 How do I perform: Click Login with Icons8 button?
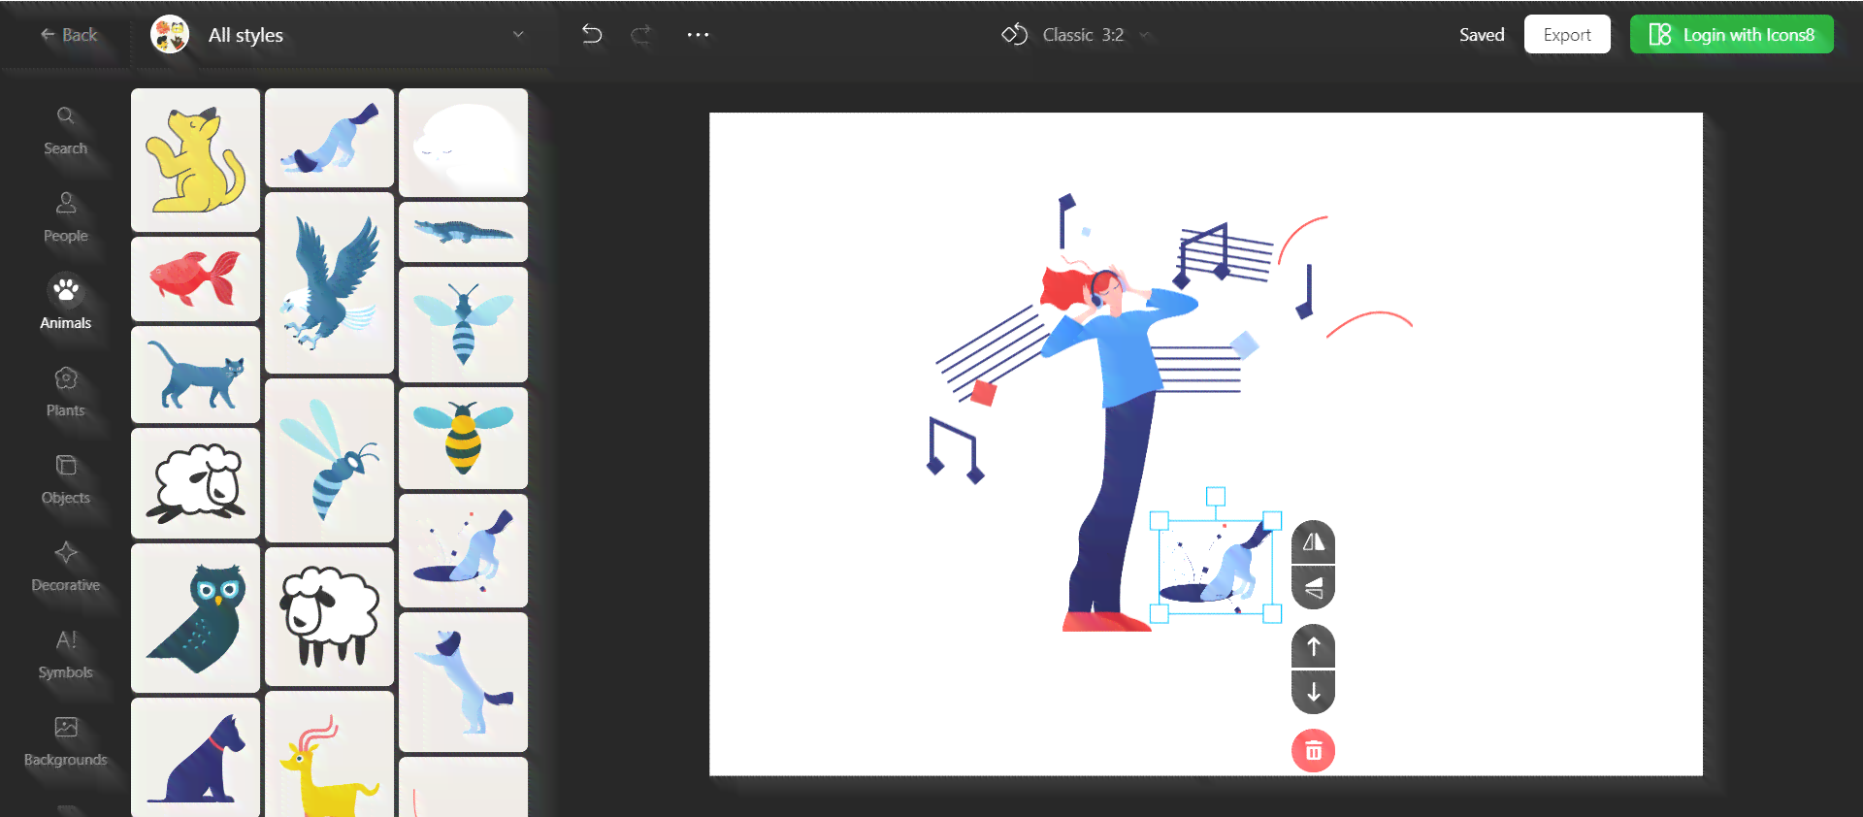point(1732,35)
